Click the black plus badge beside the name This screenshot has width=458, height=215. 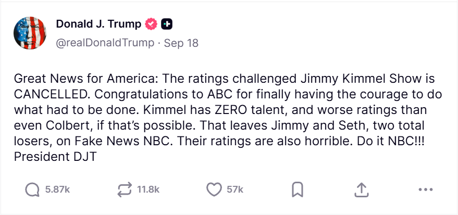pos(167,24)
